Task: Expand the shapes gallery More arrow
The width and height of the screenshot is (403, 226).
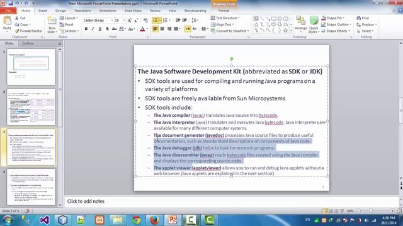Action: pyautogui.click(x=291, y=31)
